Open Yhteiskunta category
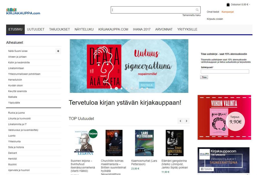This screenshot has height=175, width=257. pos(14,142)
